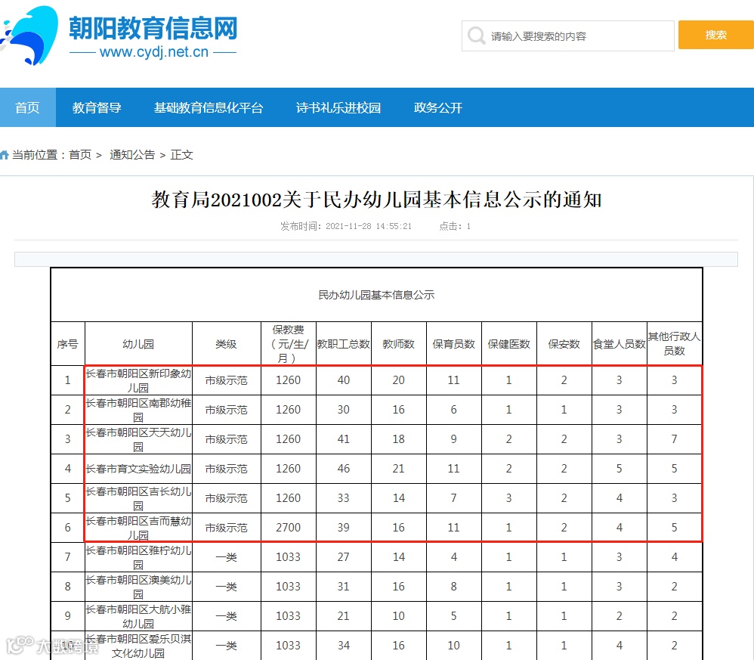Click the 保安数 column header
This screenshot has width=754, height=660.
[x=564, y=344]
